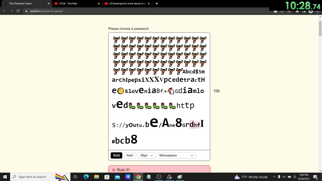Click the microphone icon in the system tray
The height and width of the screenshot is (181, 322).
279,177
